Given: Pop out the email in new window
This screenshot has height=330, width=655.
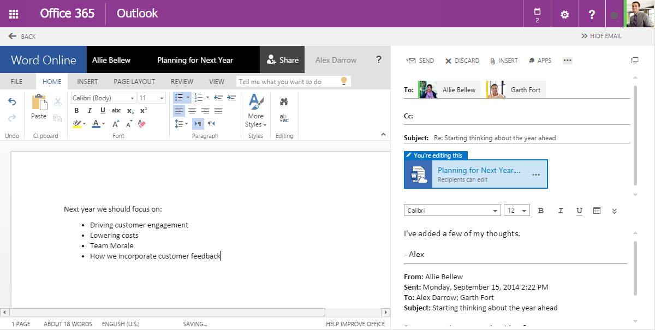Looking at the screenshot, I should 634,61.
